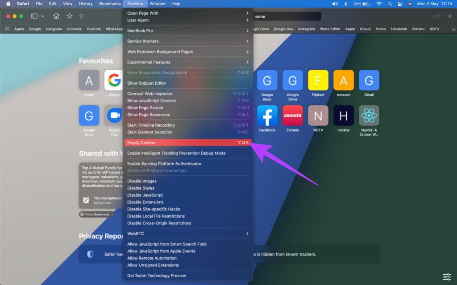Click the date and time in menu bar

[x=435, y=4]
